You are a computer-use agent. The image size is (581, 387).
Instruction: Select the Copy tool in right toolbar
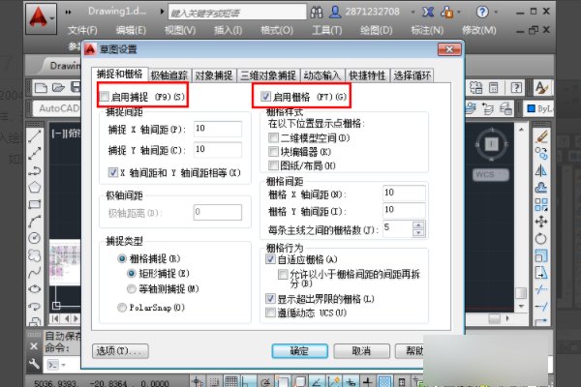(541, 154)
